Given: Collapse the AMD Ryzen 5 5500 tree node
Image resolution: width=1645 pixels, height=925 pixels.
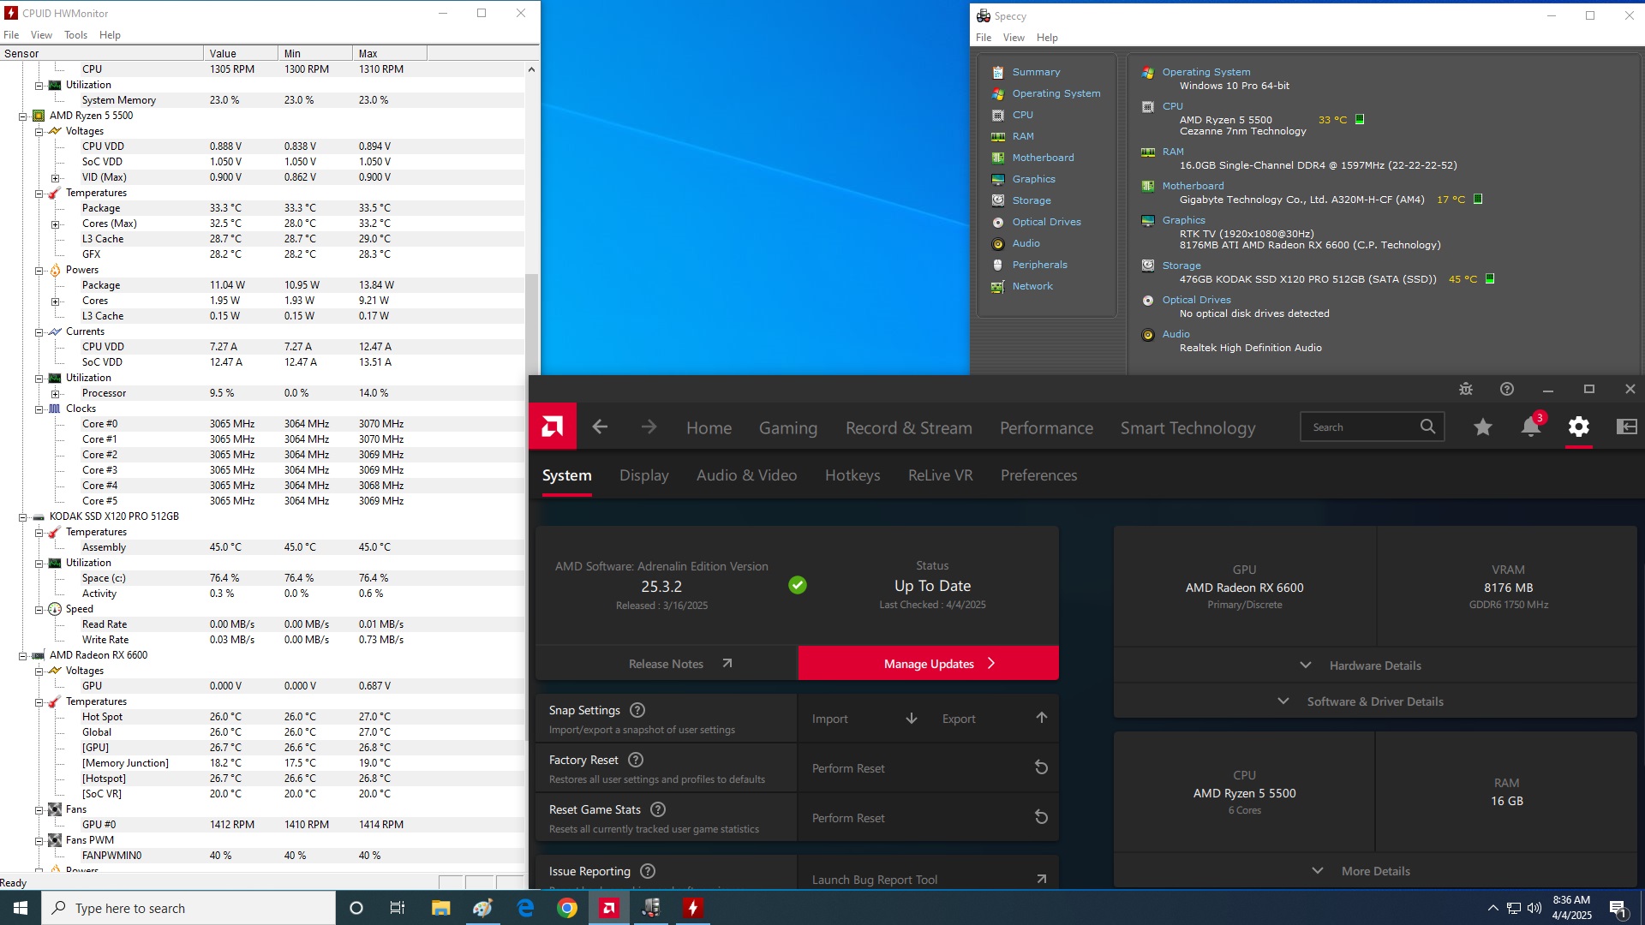Looking at the screenshot, I should click(x=23, y=116).
